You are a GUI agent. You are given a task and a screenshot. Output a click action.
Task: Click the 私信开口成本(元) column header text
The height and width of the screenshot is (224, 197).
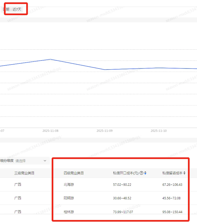(126, 173)
